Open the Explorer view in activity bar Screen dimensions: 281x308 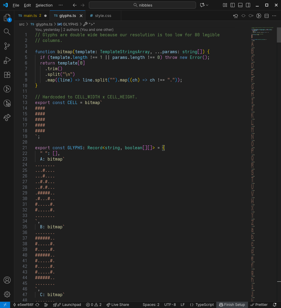(7, 18)
